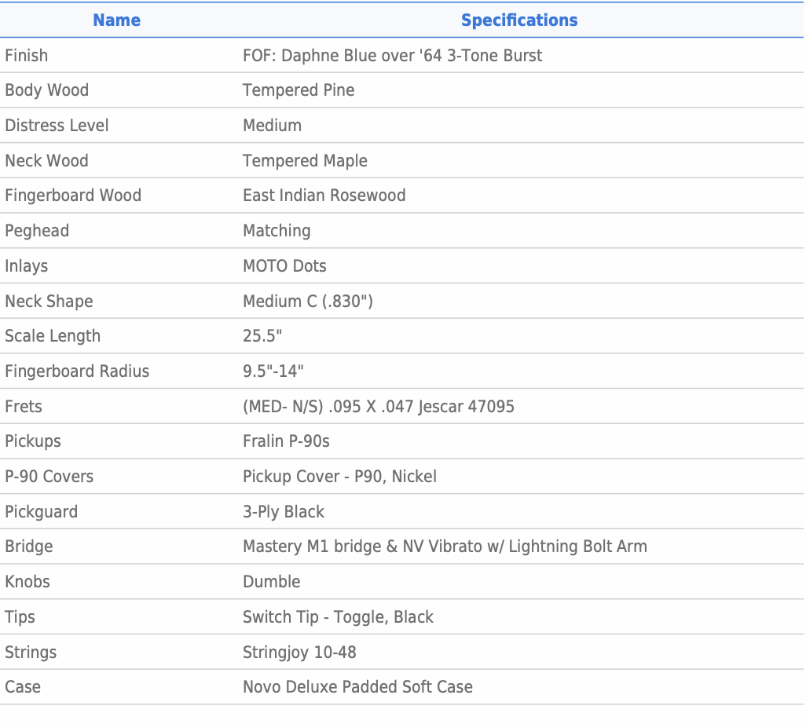Click the East Indian Rosewood value
Screen dimensions: 806x724
(324, 196)
